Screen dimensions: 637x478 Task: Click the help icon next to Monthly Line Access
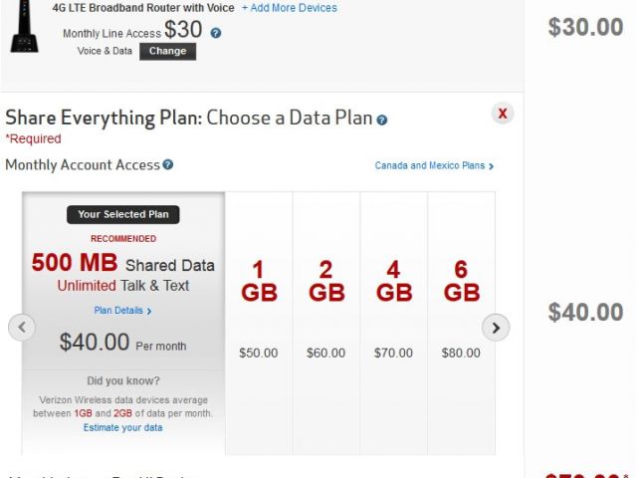(x=216, y=33)
